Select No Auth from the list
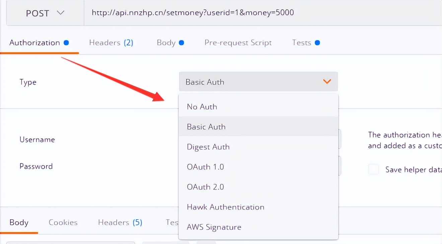Screen dimensions: 442x244 click(x=202, y=107)
